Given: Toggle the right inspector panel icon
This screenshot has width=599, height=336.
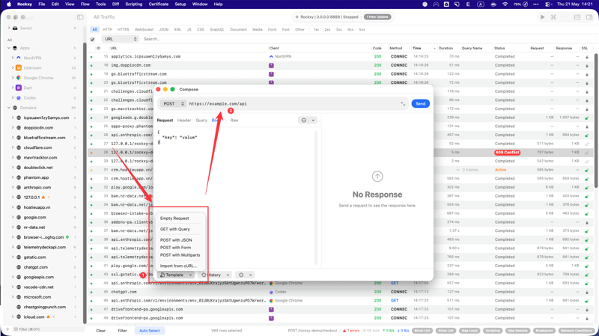Looking at the screenshot, I should [x=589, y=17].
